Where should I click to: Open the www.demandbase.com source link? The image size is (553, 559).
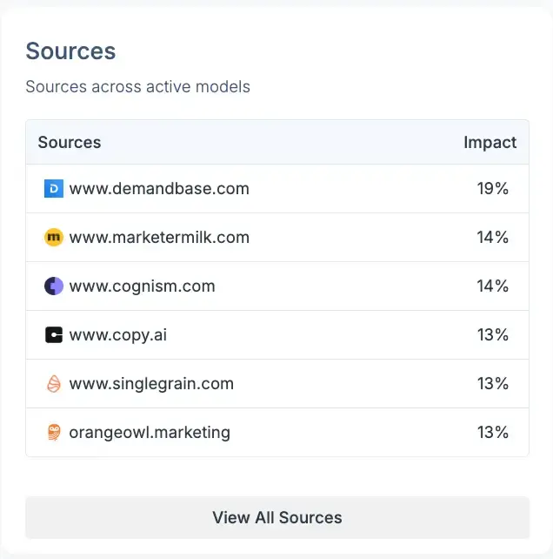click(x=159, y=188)
